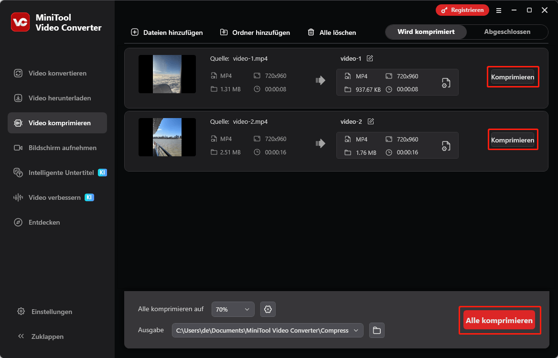
Task: Click the red Alle komprimieren button
Action: coord(499,320)
